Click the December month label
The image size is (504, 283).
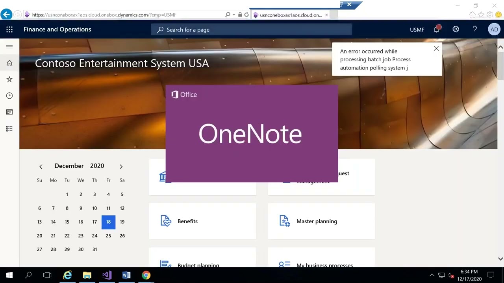tap(69, 166)
